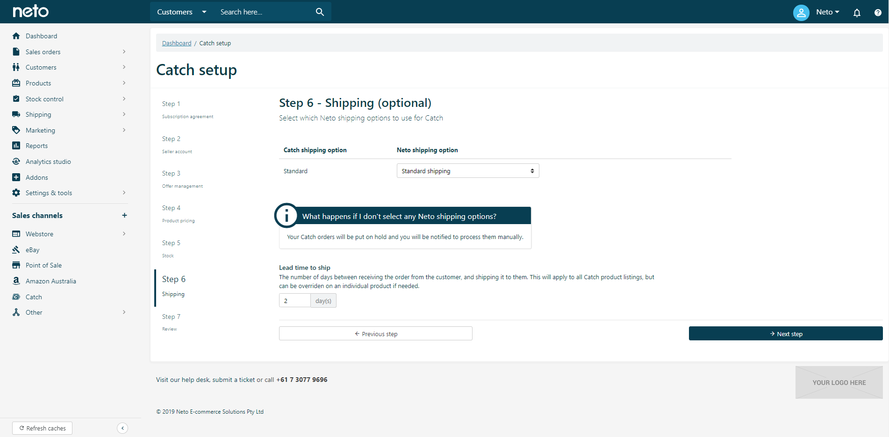Click the Reports chart icon
This screenshot has height=437, width=889.
[x=16, y=146]
